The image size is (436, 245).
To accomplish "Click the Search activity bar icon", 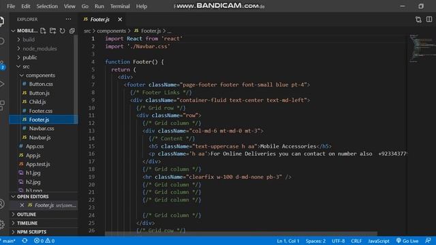I will tap(1, 41).
